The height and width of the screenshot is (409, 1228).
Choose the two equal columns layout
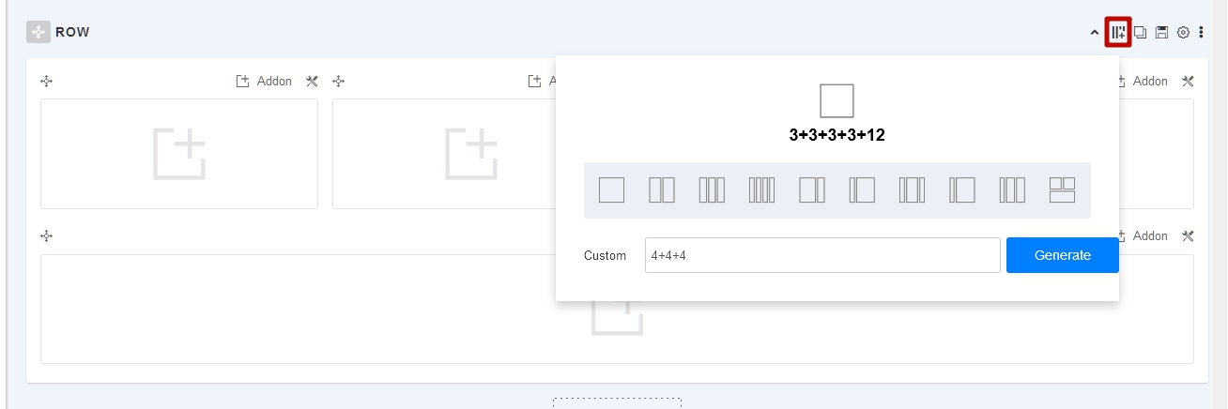662,190
